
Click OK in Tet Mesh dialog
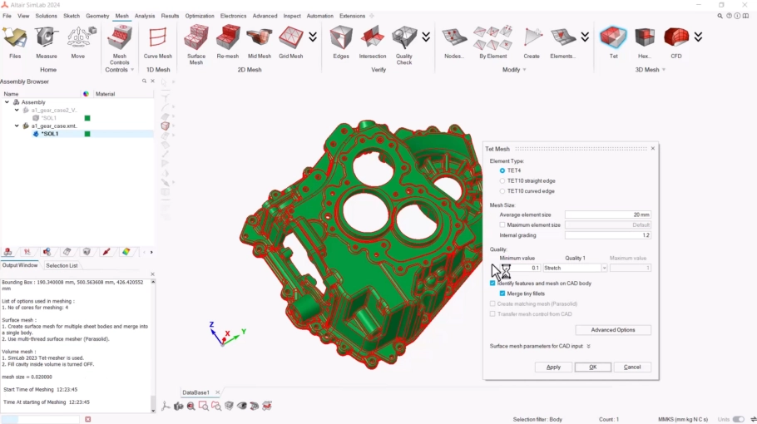pos(593,367)
